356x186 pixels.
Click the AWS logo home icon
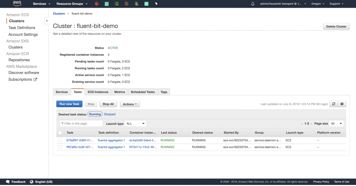click(17, 3)
